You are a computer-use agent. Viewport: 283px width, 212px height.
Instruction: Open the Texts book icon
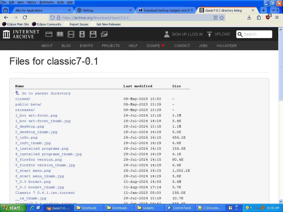click(60, 34)
